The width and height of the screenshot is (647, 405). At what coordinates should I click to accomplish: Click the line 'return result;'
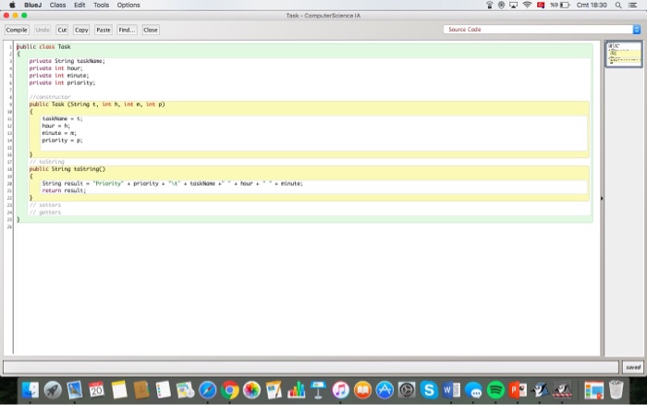tap(64, 190)
